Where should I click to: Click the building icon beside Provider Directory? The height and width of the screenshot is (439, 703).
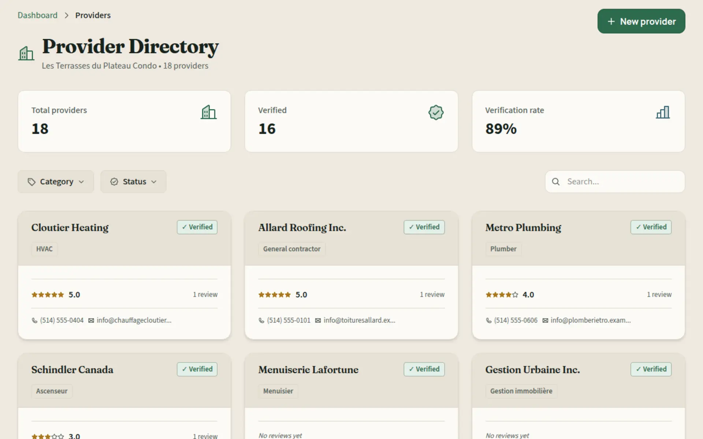coord(26,53)
